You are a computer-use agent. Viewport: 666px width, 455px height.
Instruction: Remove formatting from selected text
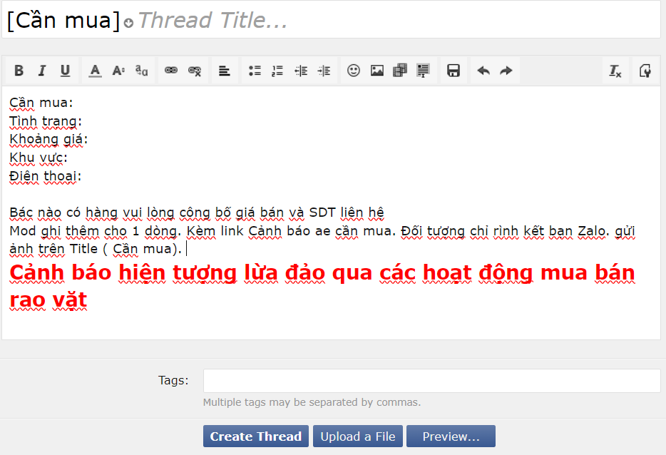point(615,71)
